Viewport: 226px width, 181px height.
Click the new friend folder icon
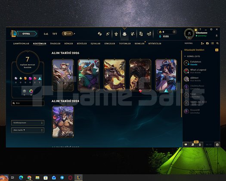[x=207, y=43]
